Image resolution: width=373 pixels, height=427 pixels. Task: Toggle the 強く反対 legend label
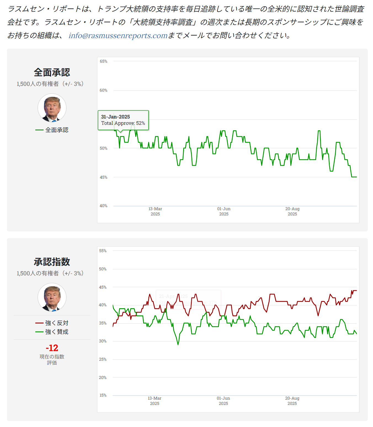click(x=57, y=323)
